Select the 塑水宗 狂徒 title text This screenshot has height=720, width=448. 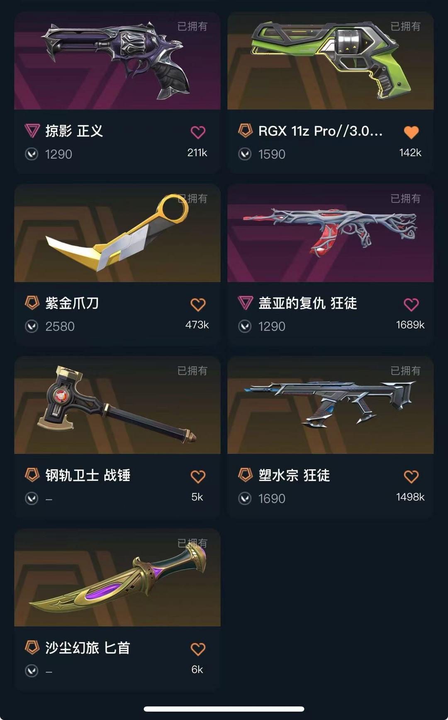point(294,475)
